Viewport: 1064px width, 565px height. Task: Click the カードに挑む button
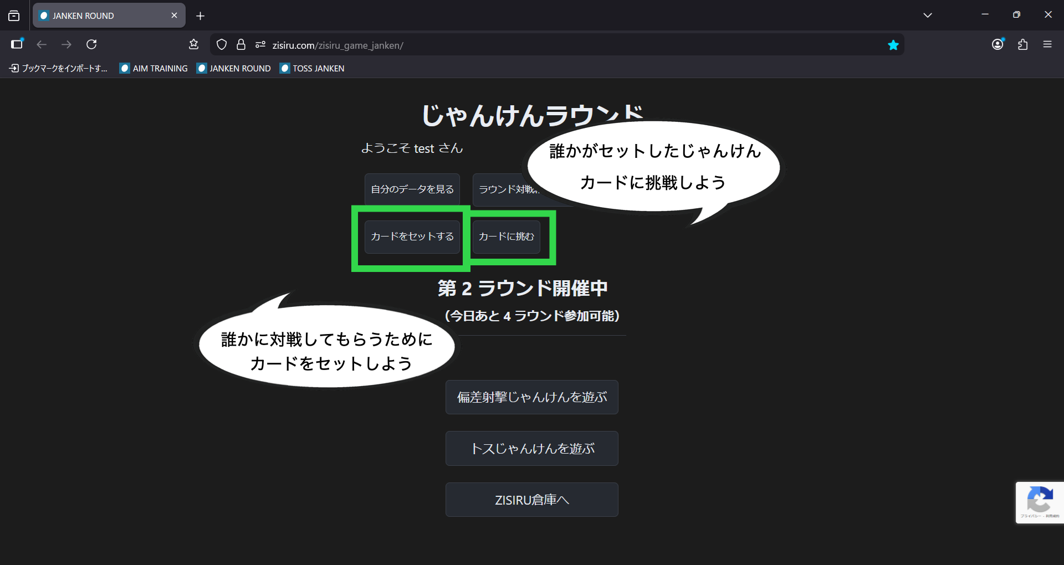506,237
